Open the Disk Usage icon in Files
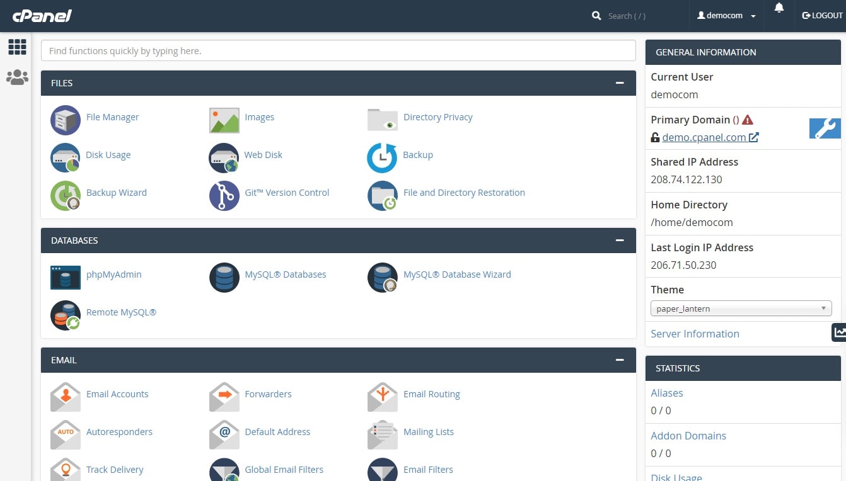The height and width of the screenshot is (481, 846). [66, 158]
